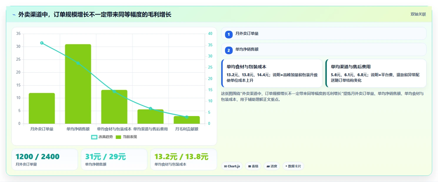The width and height of the screenshot is (438, 182).
Task: Open the 单均食材与包装成本 detail card
Action: pos(272,73)
